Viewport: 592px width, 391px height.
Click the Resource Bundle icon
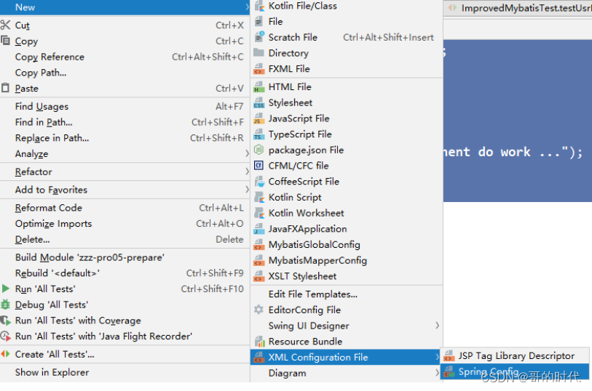[259, 342]
